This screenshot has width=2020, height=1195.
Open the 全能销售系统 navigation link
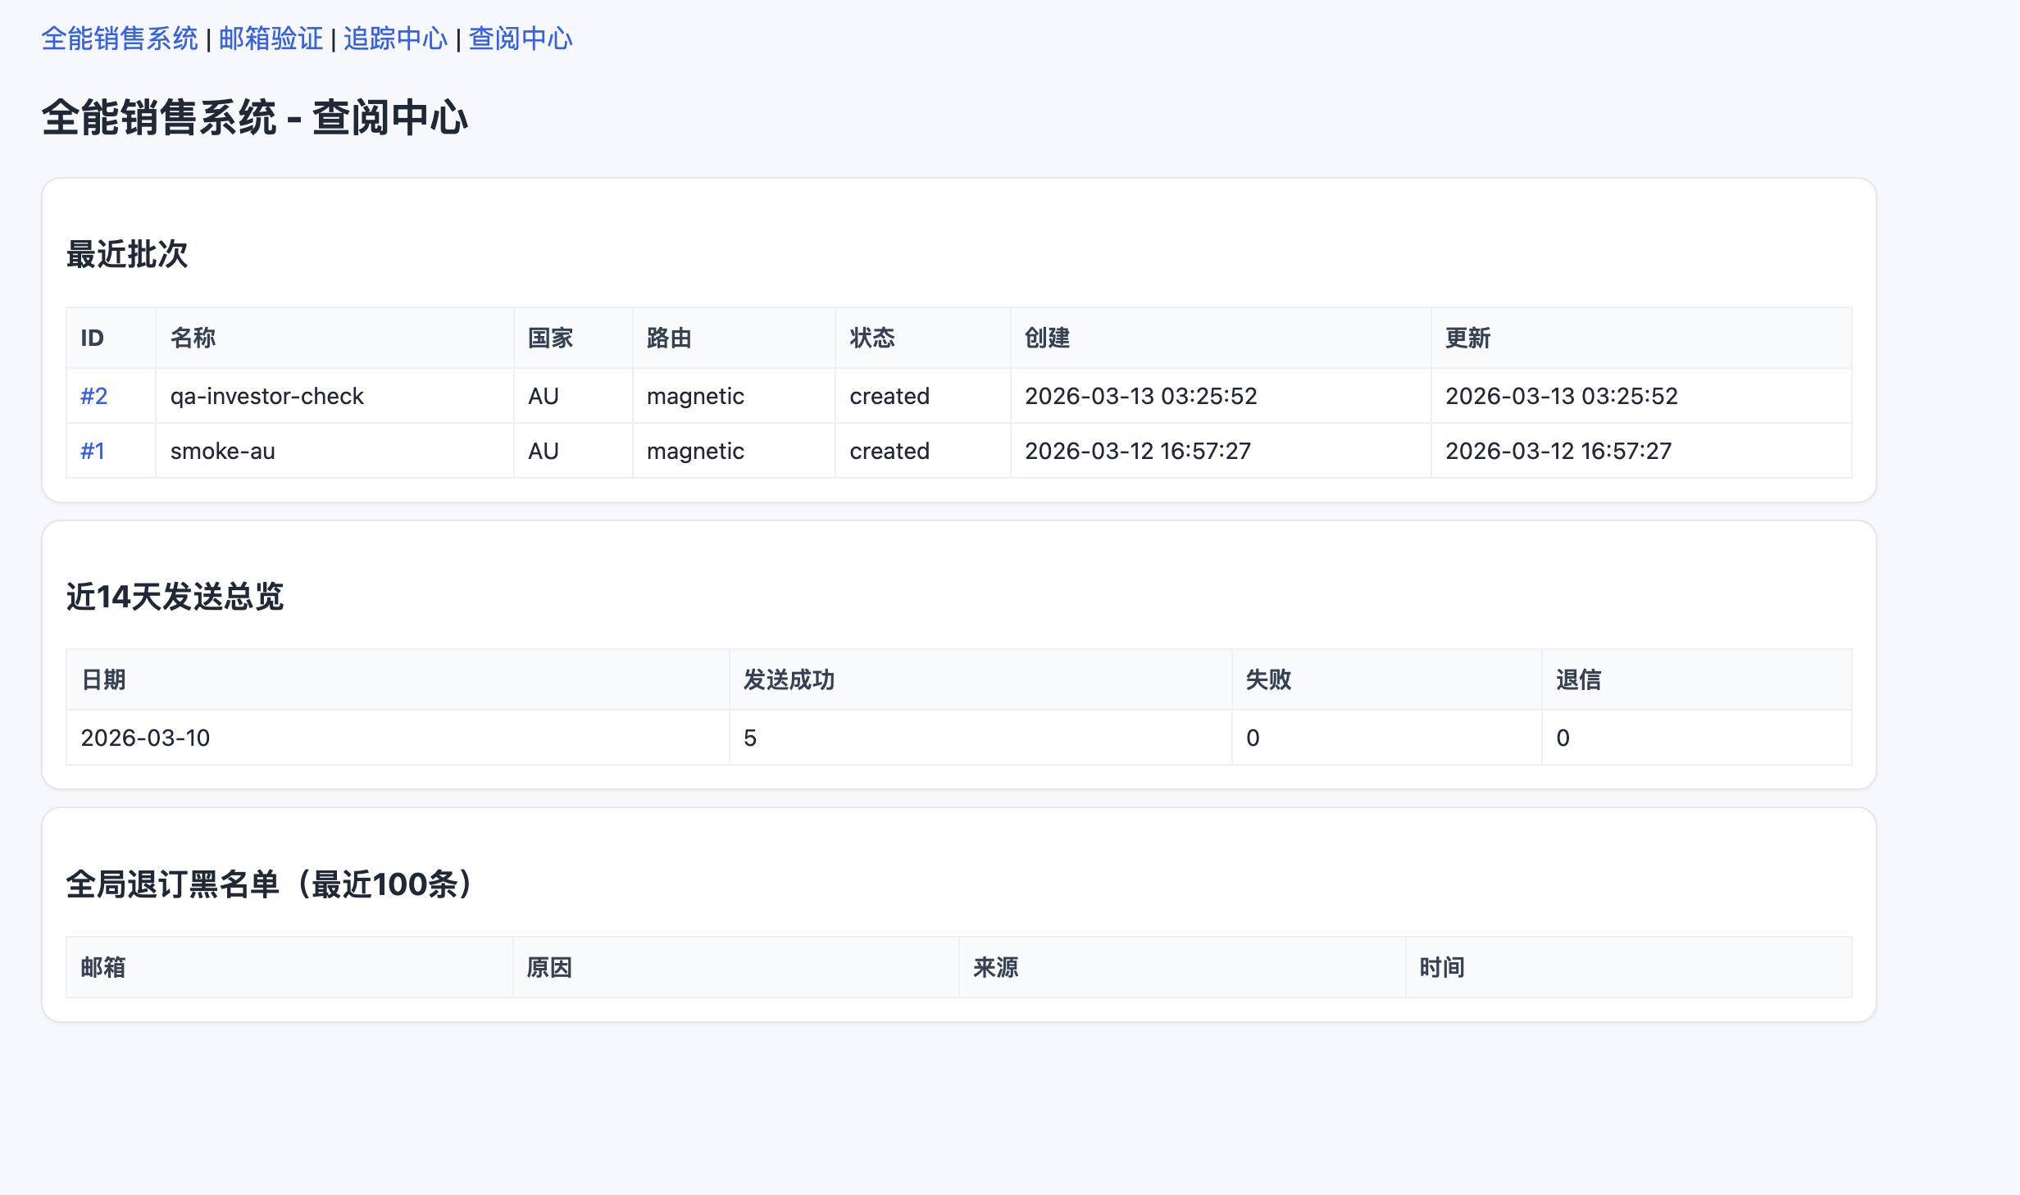[x=120, y=39]
